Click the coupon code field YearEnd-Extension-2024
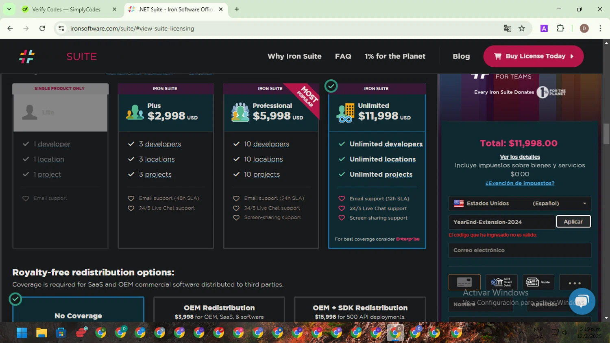 tap(502, 222)
